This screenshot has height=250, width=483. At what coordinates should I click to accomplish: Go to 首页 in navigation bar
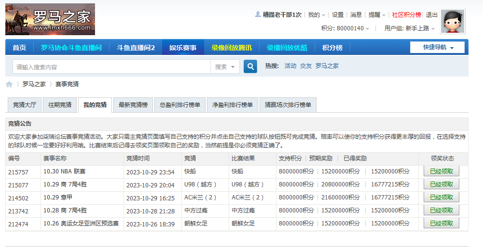click(x=19, y=48)
